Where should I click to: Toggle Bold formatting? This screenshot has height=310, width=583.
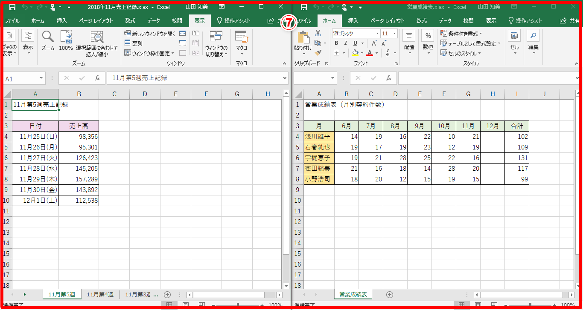click(336, 43)
